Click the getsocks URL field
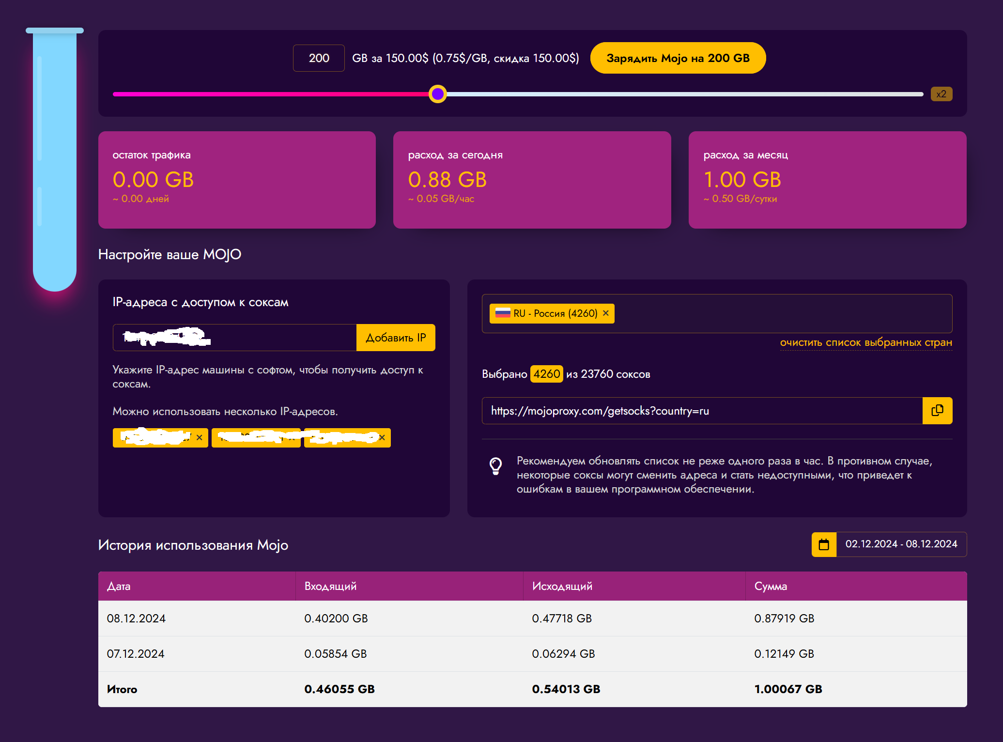Viewport: 1003px width, 742px height. (702, 411)
